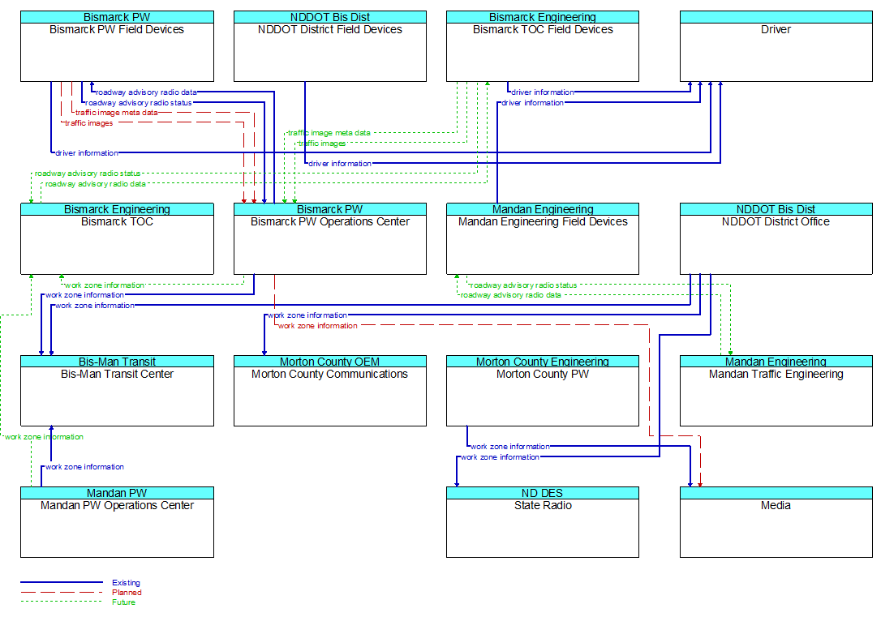This screenshot has width=881, height=617.
Task: Click the 'Future' legend label
Action: pos(123,602)
